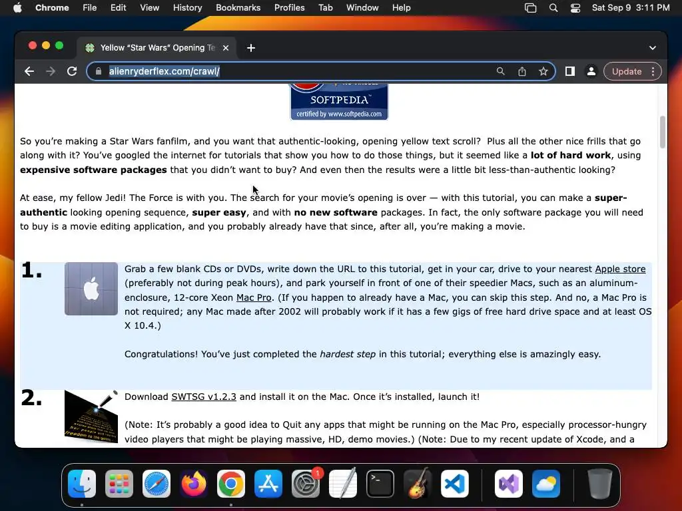Open the History menu
682x511 pixels.
pos(187,8)
